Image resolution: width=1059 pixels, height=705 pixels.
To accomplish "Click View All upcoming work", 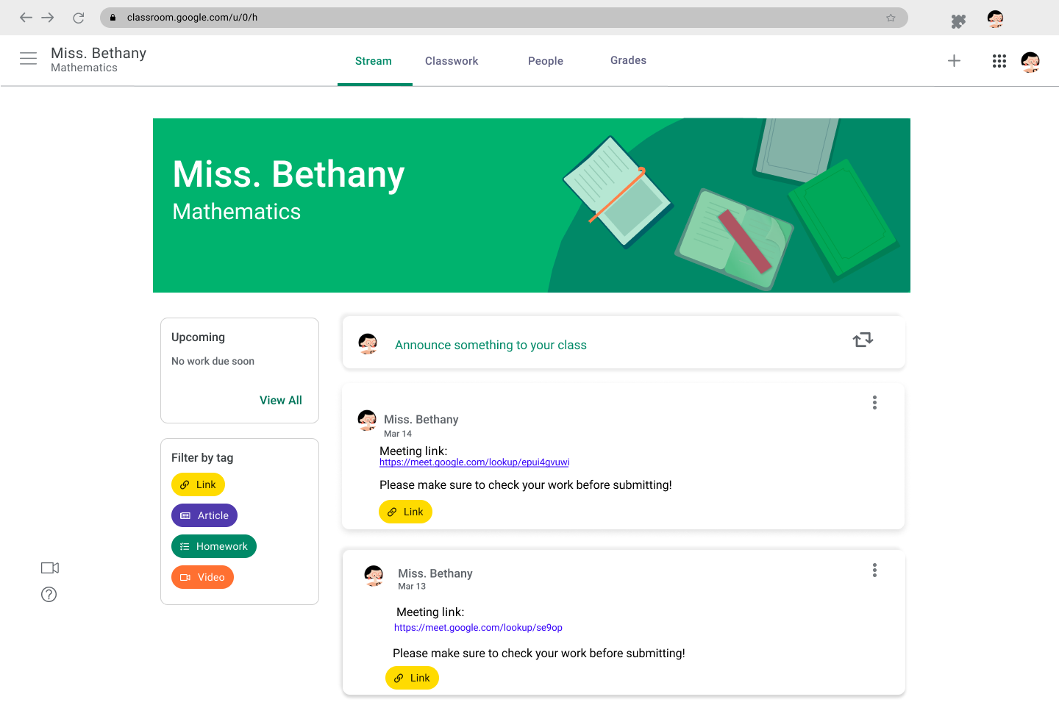I will click(x=281, y=400).
